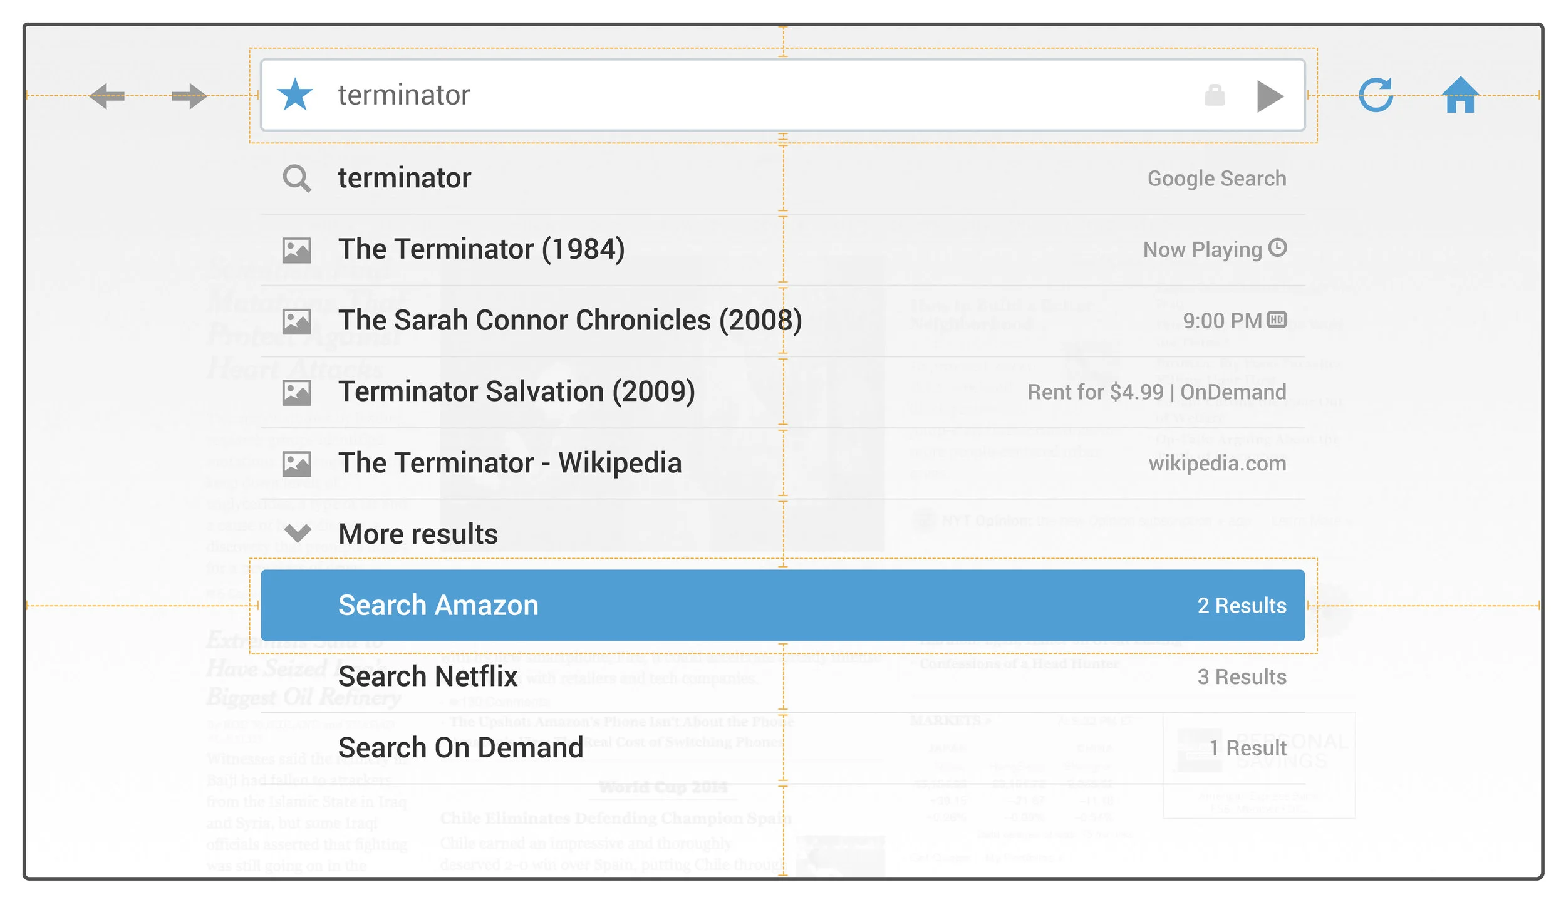Click the lock icon in the address bar
Viewport: 1566px width, 902px height.
(1215, 95)
